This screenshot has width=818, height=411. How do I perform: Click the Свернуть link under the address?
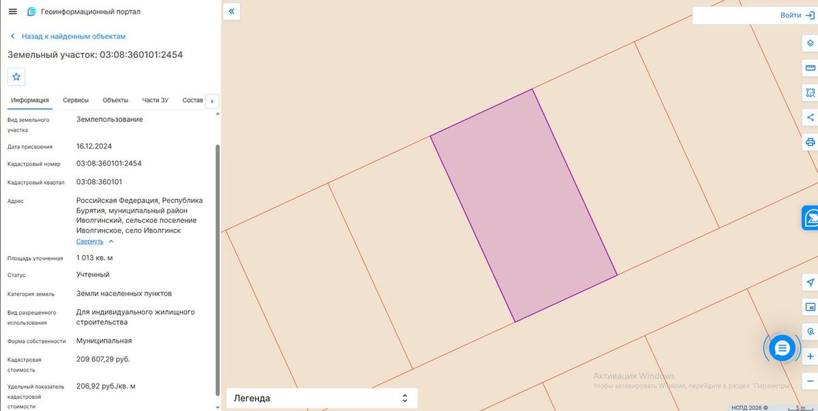[x=90, y=241]
